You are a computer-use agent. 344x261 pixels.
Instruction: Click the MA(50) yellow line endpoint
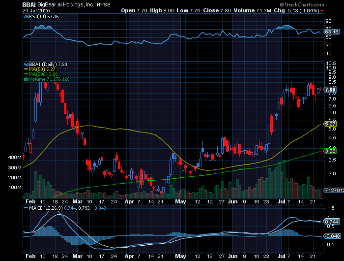(x=320, y=125)
